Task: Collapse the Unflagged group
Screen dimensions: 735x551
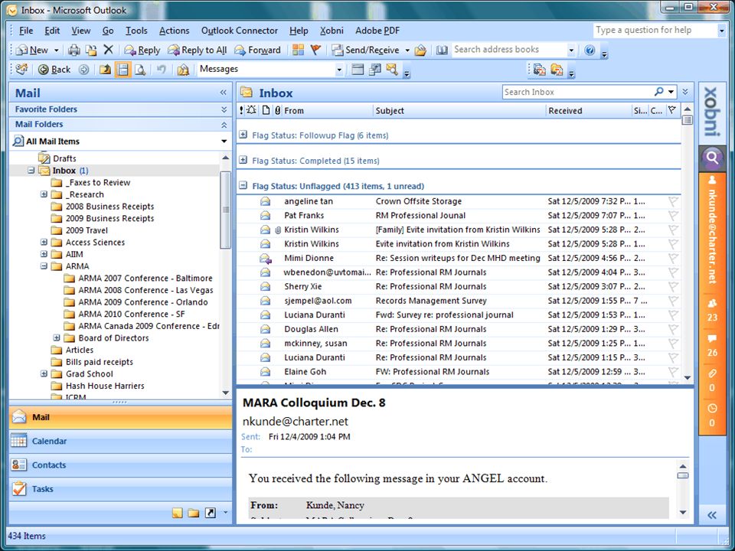Action: pos(243,185)
